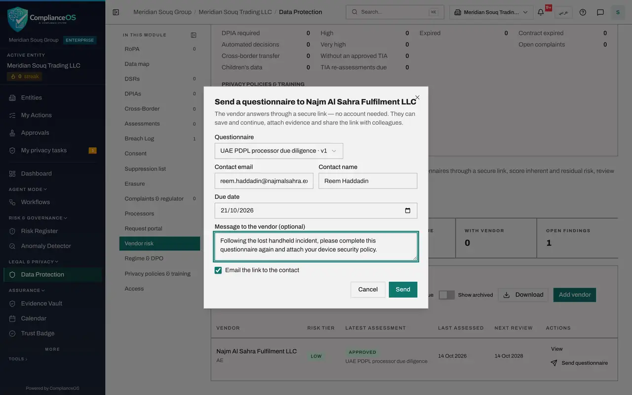Image resolution: width=632 pixels, height=395 pixels.
Task: Open Entities in sidebar
Action: pyautogui.click(x=53, y=98)
